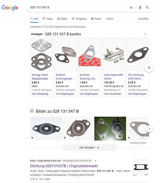Advance image carousel with right arrow
This screenshot has height=183, width=160.
pyautogui.click(x=149, y=129)
